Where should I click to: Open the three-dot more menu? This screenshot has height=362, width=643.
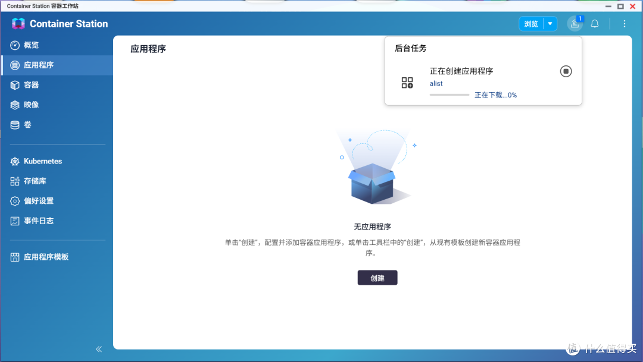625,24
